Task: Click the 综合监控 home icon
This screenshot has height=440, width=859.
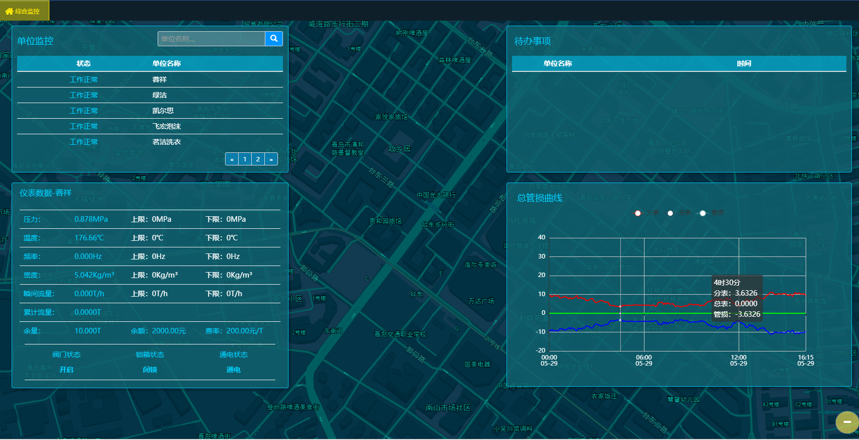Action: click(9, 11)
